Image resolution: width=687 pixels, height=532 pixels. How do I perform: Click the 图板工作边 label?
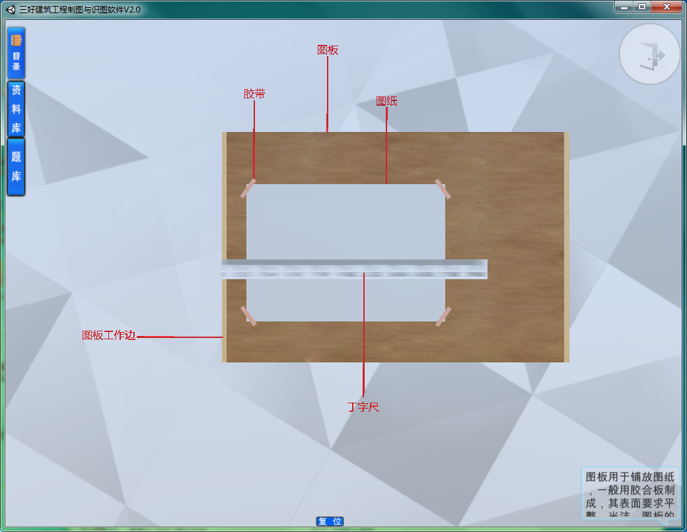tap(108, 335)
